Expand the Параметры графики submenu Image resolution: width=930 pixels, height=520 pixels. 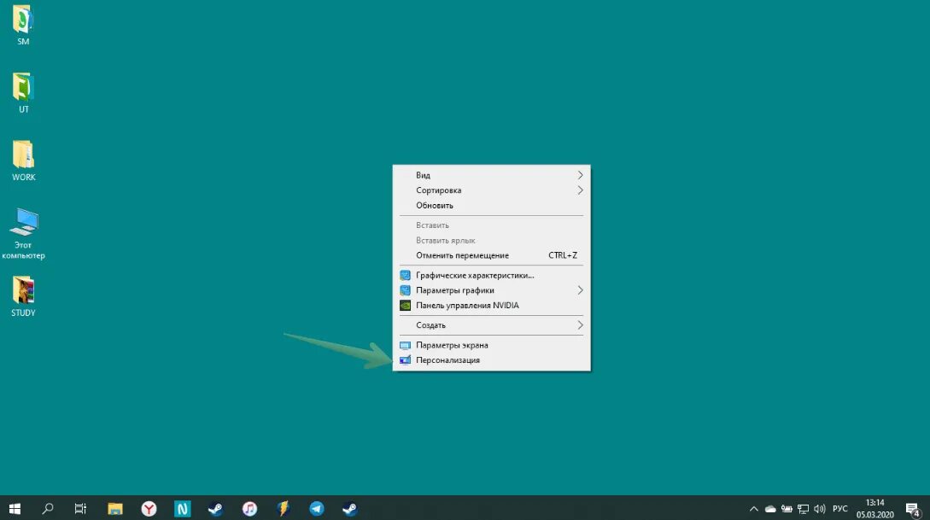coord(491,290)
